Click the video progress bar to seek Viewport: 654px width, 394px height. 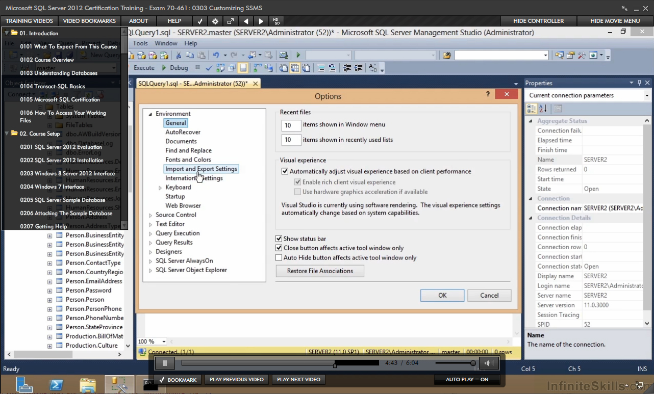tap(280, 363)
